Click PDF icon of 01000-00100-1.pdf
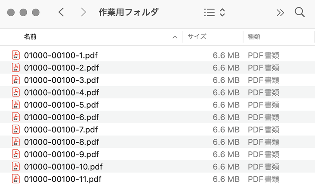This screenshot has height=185, width=315. point(16,55)
